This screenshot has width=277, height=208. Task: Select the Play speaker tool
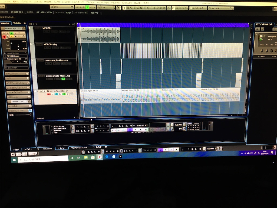161,8
